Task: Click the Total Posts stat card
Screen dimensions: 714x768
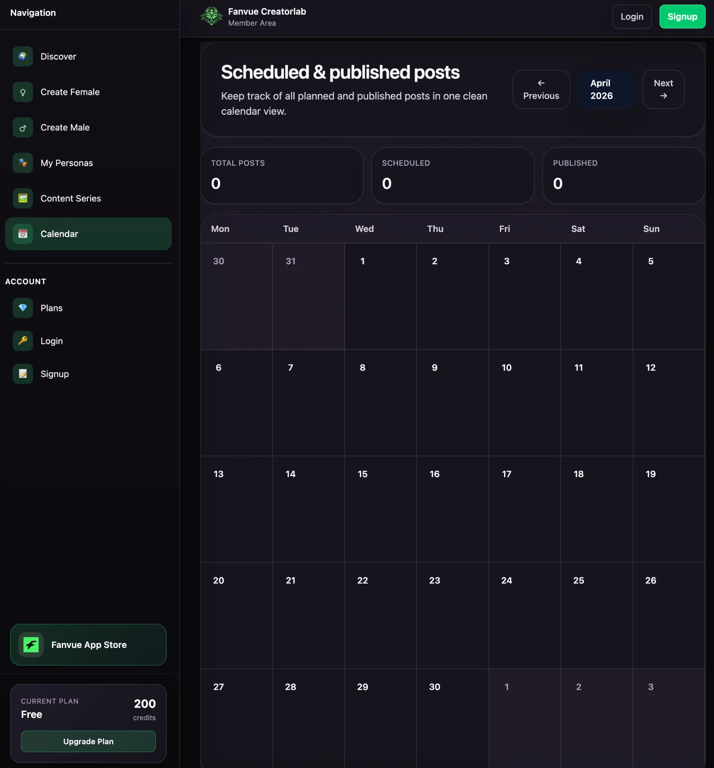Action: coord(282,175)
